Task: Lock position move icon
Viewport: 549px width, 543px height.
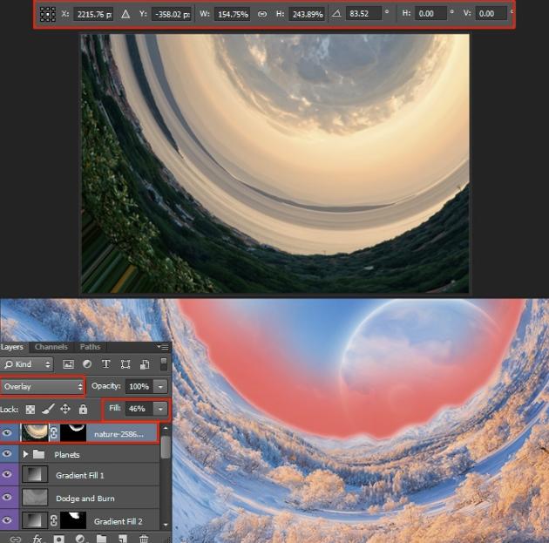Action: (x=65, y=409)
